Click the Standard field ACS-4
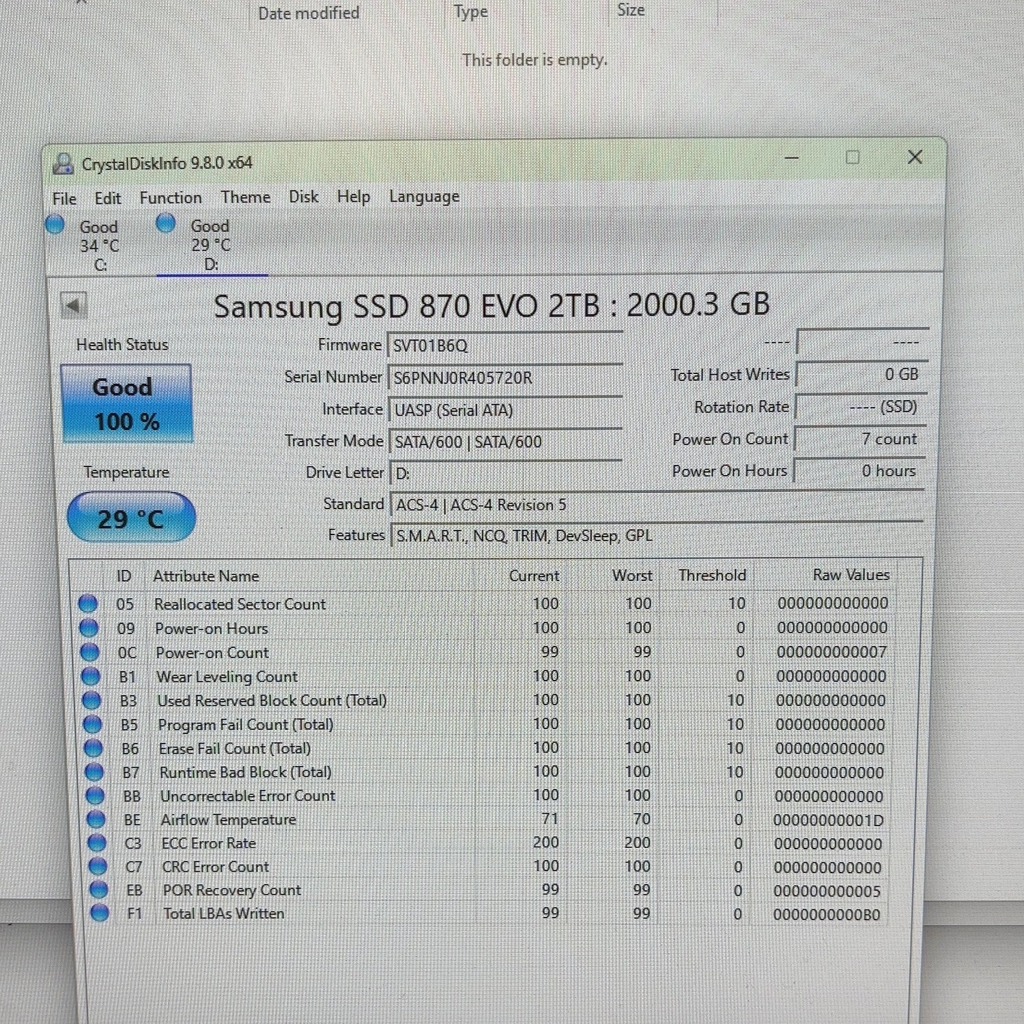This screenshot has width=1024, height=1024. pyautogui.click(x=657, y=504)
